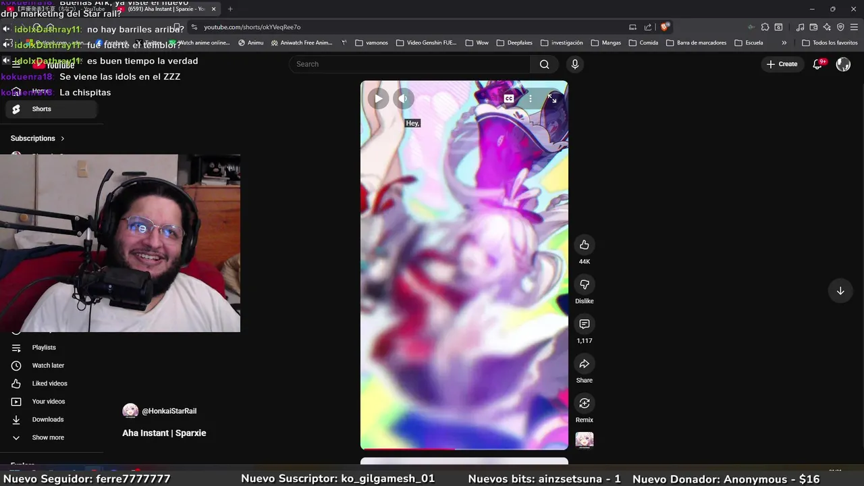Click the Dislike thumbs-down button

click(x=585, y=284)
